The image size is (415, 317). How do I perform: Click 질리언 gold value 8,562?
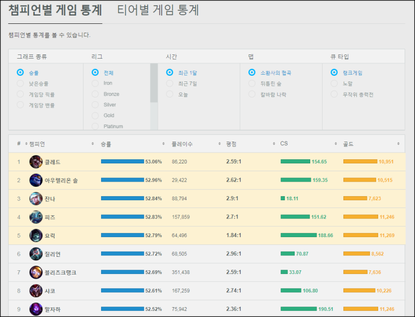pos(378,254)
